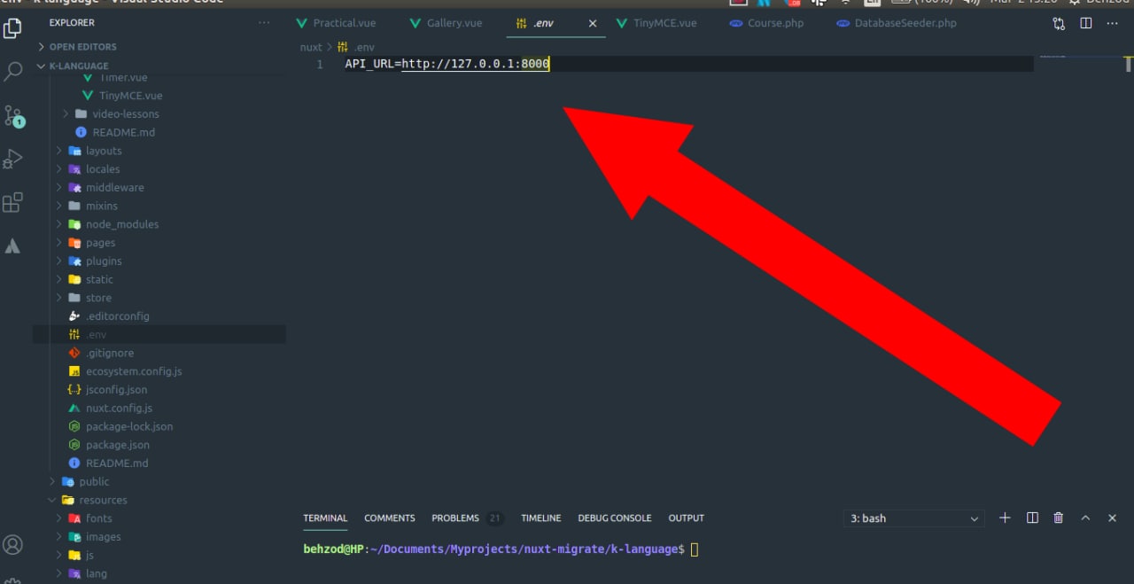The width and height of the screenshot is (1134, 584).
Task: Click the triangle icon in activity bar
Action: 12,246
